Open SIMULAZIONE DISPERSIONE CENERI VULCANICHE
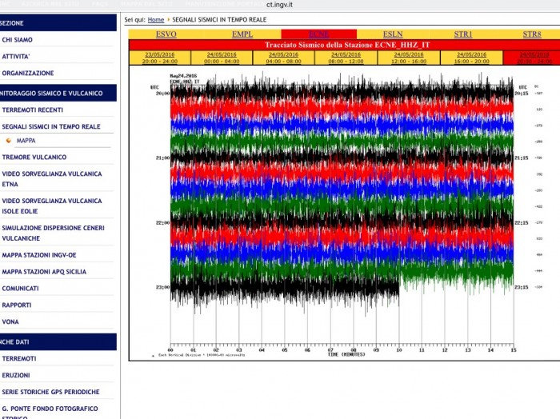The width and height of the screenshot is (560, 419). [x=54, y=233]
